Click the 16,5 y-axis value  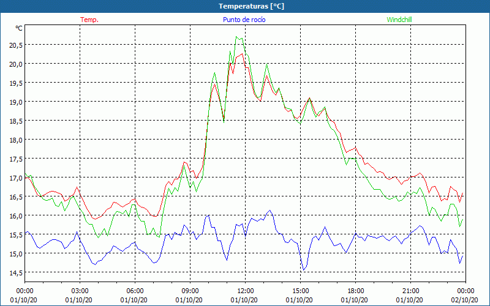pyautogui.click(x=16, y=197)
